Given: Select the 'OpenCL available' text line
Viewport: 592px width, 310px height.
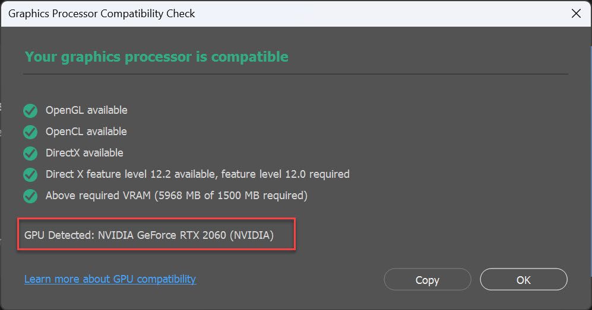Looking at the screenshot, I should click(86, 132).
